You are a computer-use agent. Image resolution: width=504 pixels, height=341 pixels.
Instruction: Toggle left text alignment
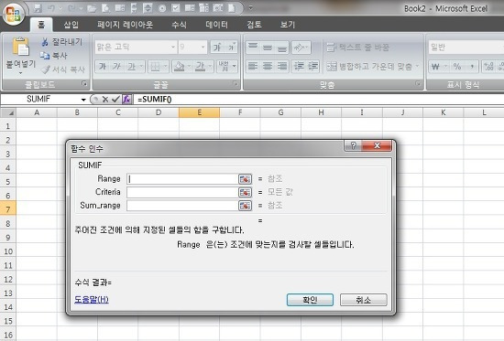pos(253,66)
